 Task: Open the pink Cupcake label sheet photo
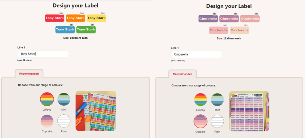pyautogui.click(x=249, y=111)
